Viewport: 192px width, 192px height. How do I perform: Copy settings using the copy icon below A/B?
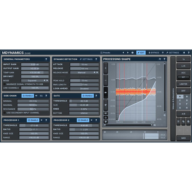click(184, 121)
